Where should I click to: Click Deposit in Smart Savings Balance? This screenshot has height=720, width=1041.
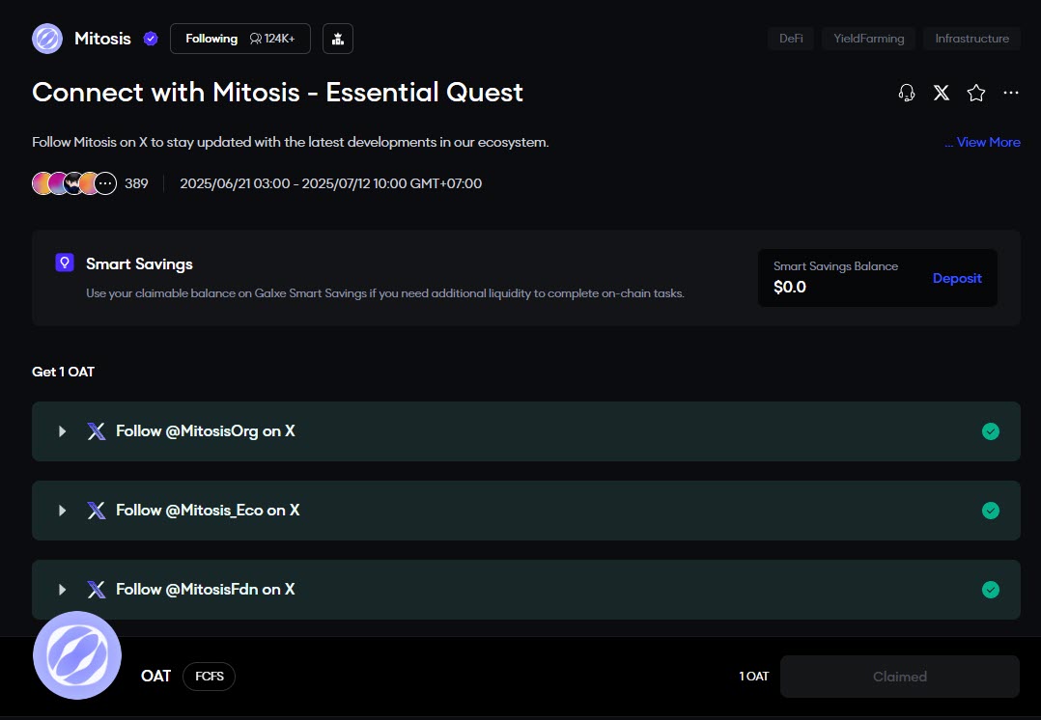pos(957,278)
